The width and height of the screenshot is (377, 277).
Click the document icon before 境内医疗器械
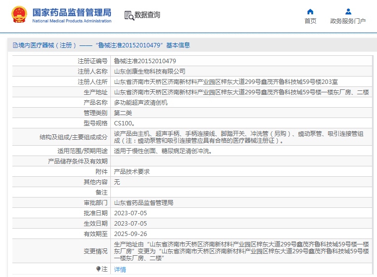click(15, 45)
